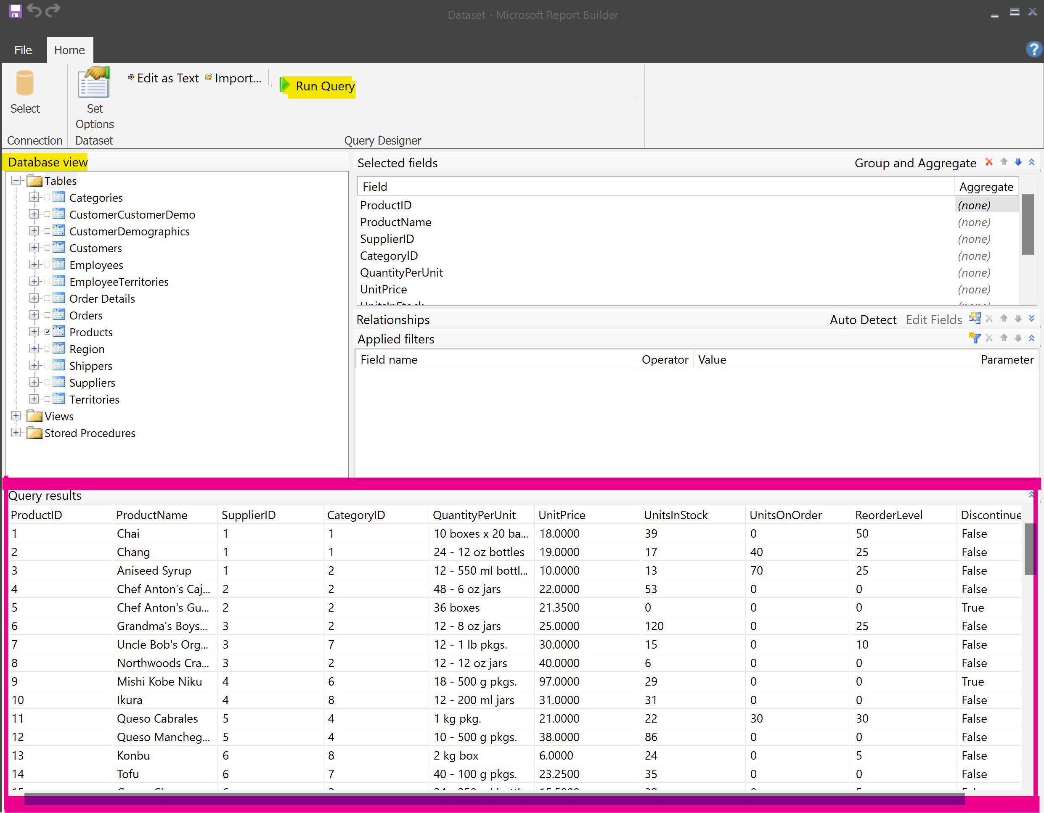Image resolution: width=1044 pixels, height=813 pixels.
Task: Click the Undo arrow icon
Action: tap(34, 10)
